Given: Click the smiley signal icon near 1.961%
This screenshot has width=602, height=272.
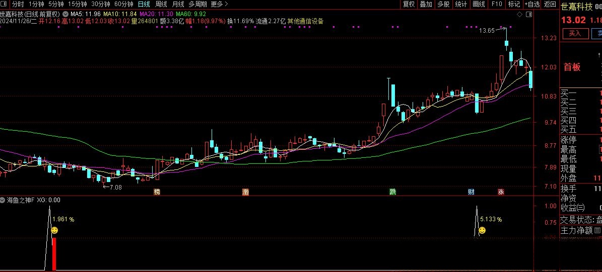Looking at the screenshot, I should click(x=54, y=230).
